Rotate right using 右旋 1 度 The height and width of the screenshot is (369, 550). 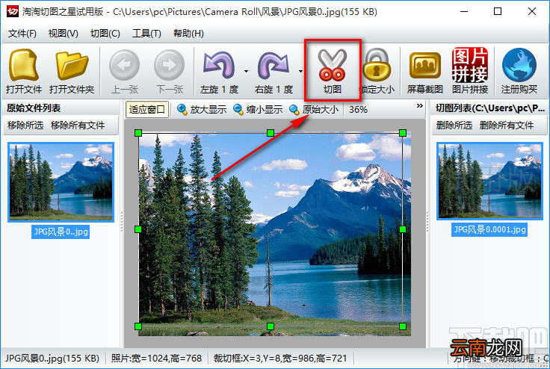tap(274, 72)
